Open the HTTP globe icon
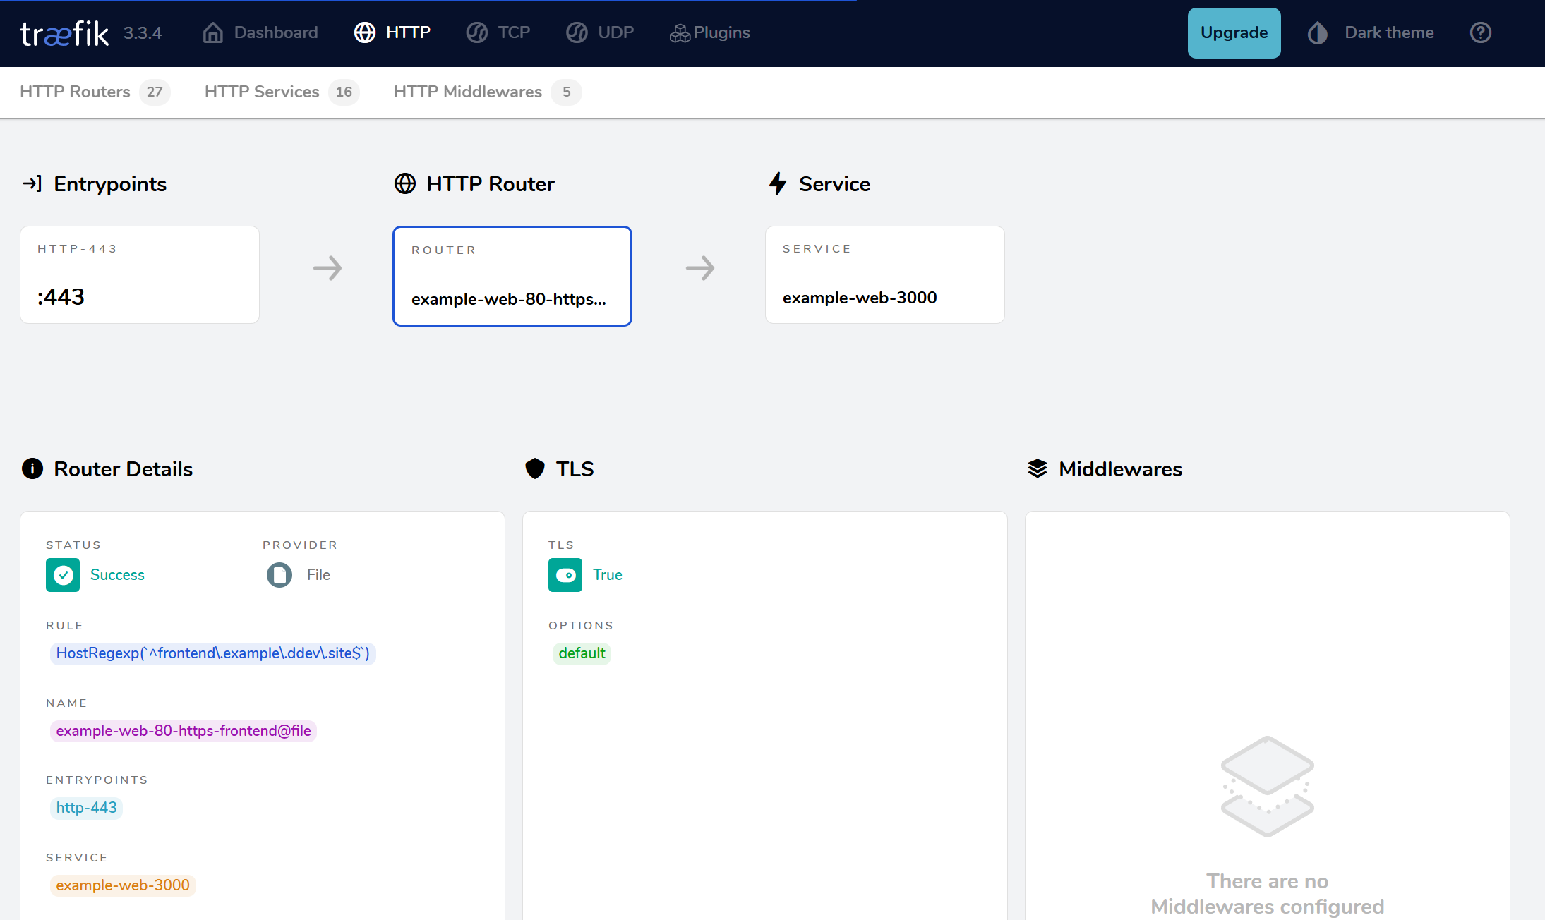The width and height of the screenshot is (1545, 920). click(x=364, y=32)
